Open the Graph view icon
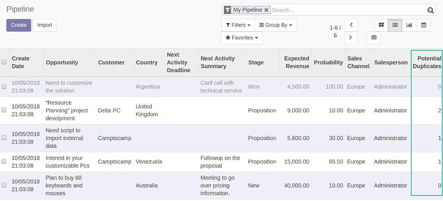The width and height of the screenshot is (443, 201). coord(409,25)
